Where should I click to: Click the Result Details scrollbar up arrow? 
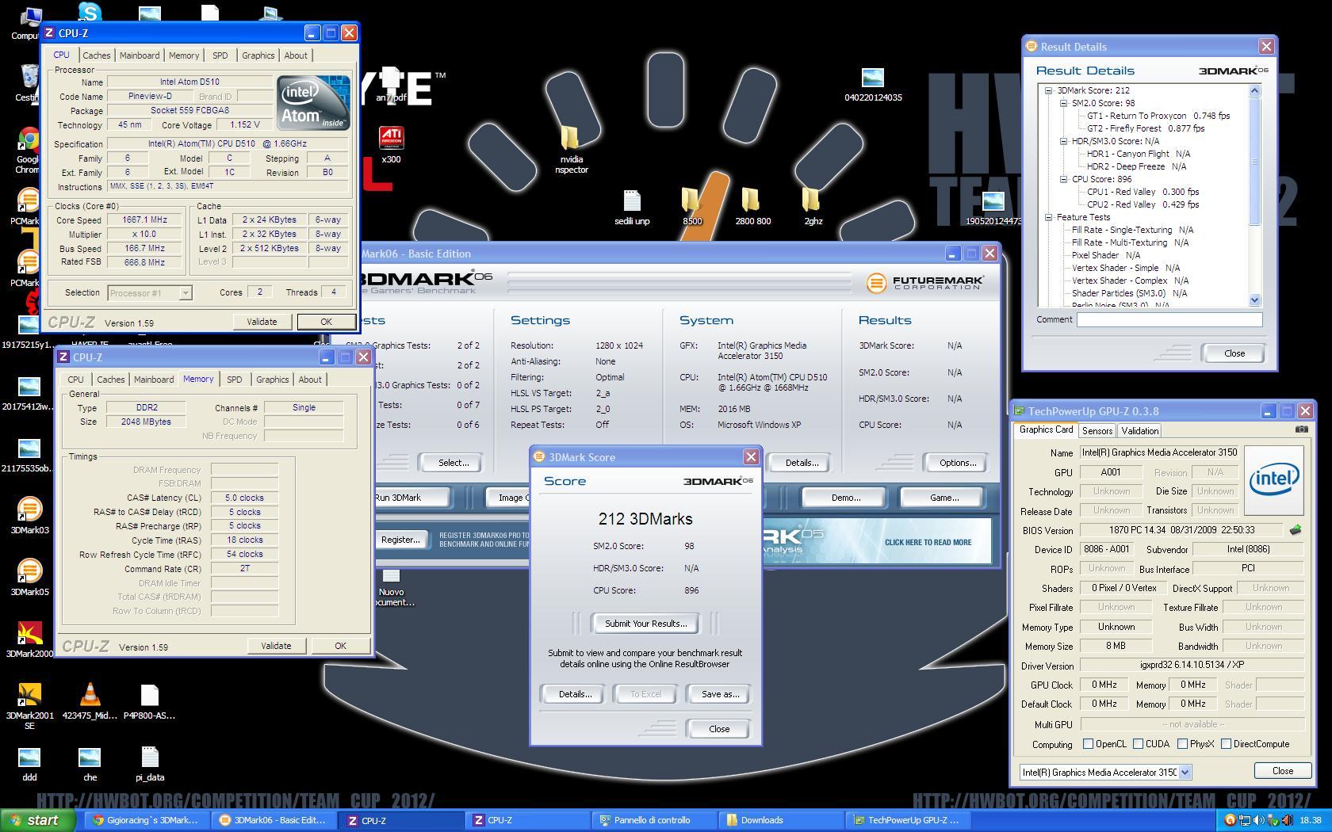coord(1254,90)
